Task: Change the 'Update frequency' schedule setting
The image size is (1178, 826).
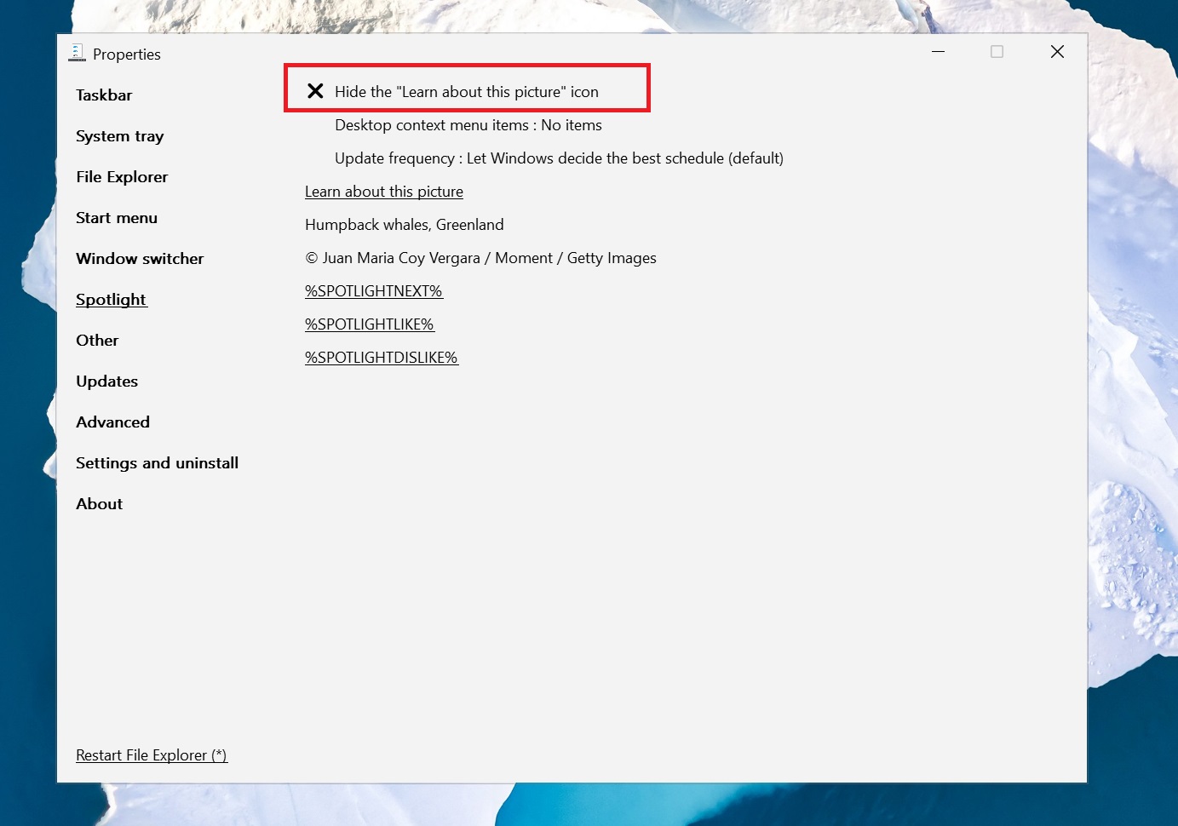Action: pyautogui.click(x=559, y=158)
